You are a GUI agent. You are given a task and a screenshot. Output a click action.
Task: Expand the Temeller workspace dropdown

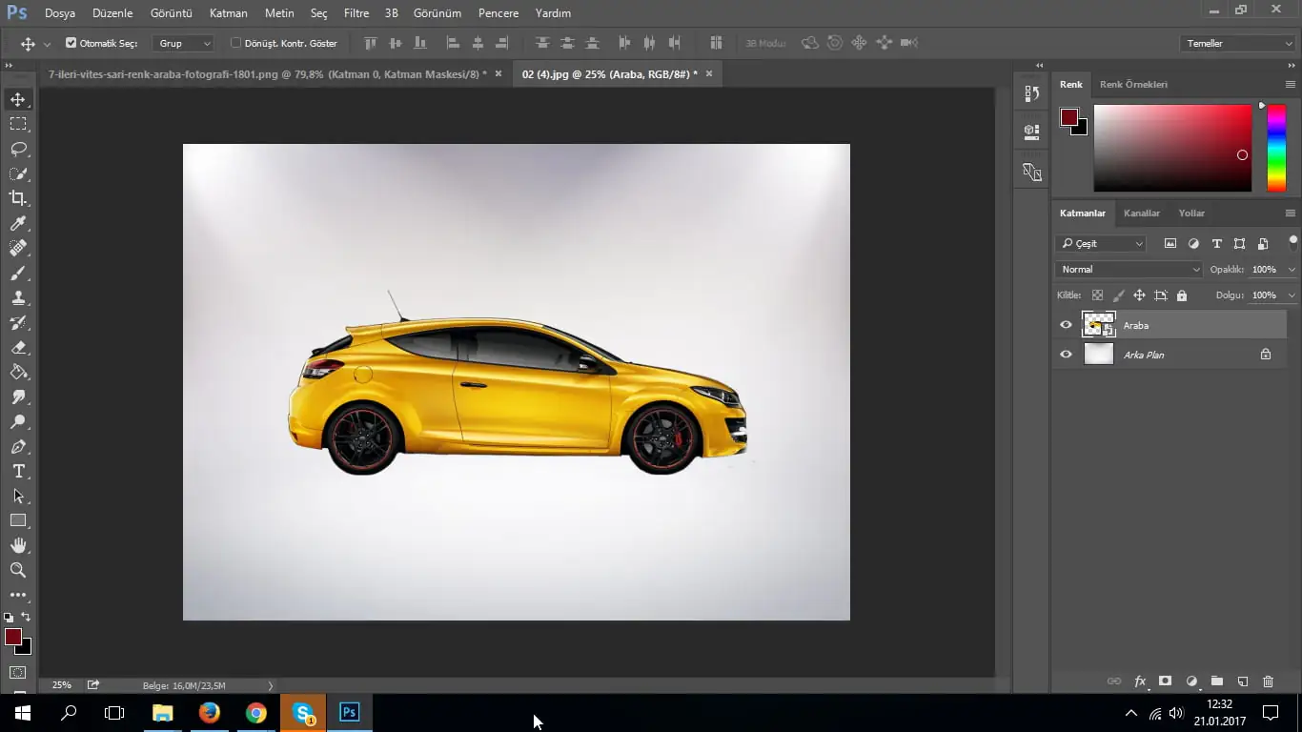[1236, 43]
